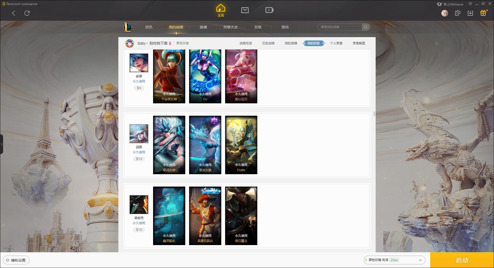Switch to 荣誉截图 sub-tab

359,43
